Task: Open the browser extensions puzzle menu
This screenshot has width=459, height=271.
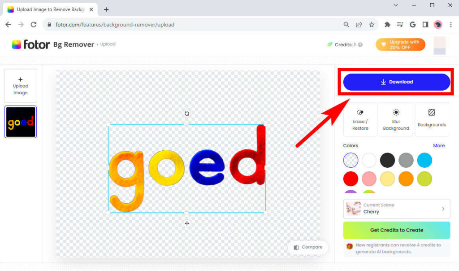Action: 387,25
